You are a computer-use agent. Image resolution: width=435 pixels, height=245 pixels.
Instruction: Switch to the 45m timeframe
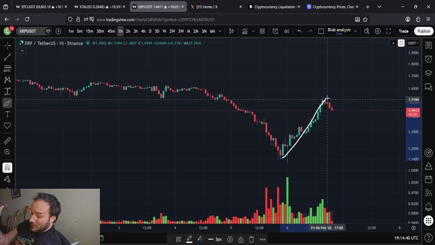click(x=111, y=31)
